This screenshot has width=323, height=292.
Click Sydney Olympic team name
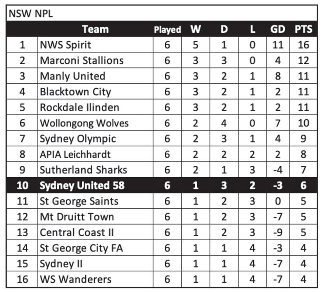click(x=78, y=139)
